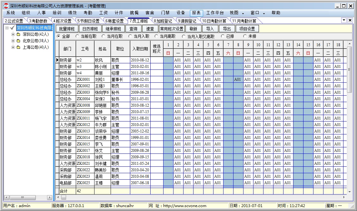This screenshot has width=357, height=211.
Task: Click the website URL http://www.scvone.com
Action: 185,206
